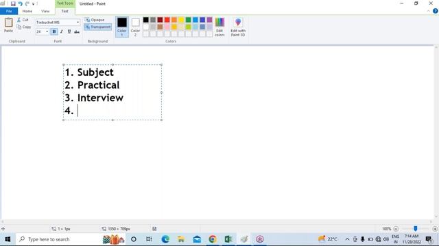Copy the selected text
Viewport: 439px width, 246px height.
tap(23, 27)
